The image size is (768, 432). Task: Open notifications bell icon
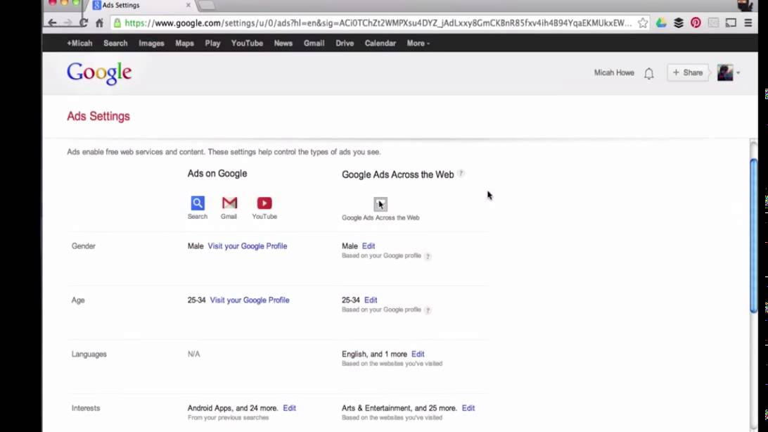tap(649, 73)
